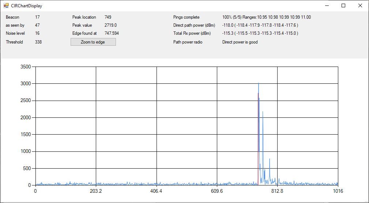The width and height of the screenshot is (369, 203).
Task: Maximize the CIRChartDisplay window
Action: coord(343,5)
